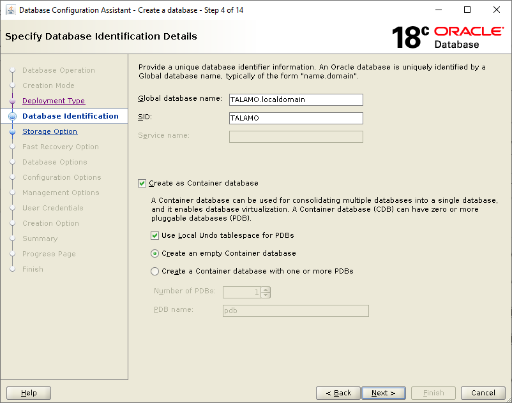The height and width of the screenshot is (403, 512).
Task: Toggle Use Local Undo tablespace for PDBs
Action: tap(154, 235)
